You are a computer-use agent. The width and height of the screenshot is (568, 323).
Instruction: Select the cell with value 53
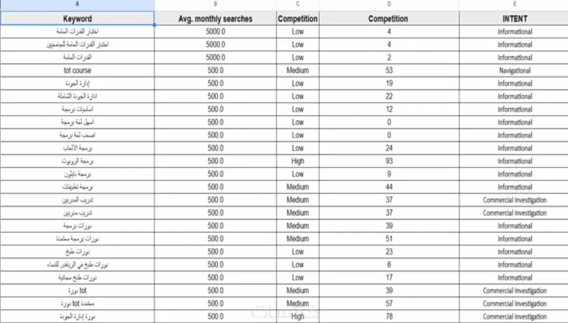click(x=389, y=70)
